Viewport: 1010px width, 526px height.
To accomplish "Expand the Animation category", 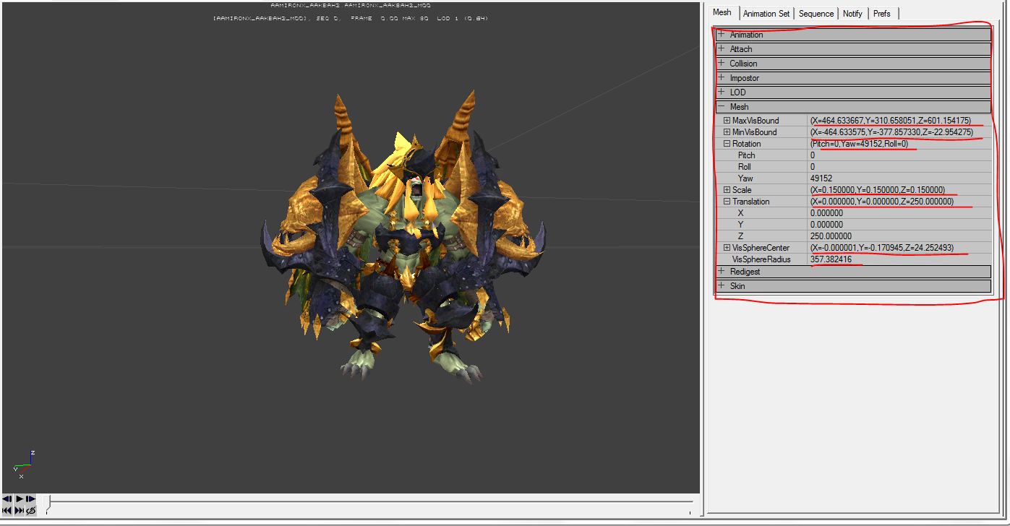I will point(722,34).
